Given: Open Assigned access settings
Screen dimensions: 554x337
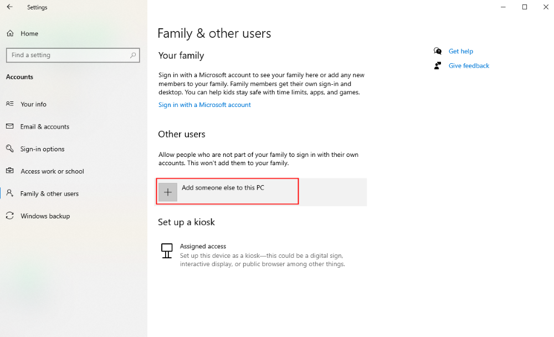Looking at the screenshot, I should point(202,246).
